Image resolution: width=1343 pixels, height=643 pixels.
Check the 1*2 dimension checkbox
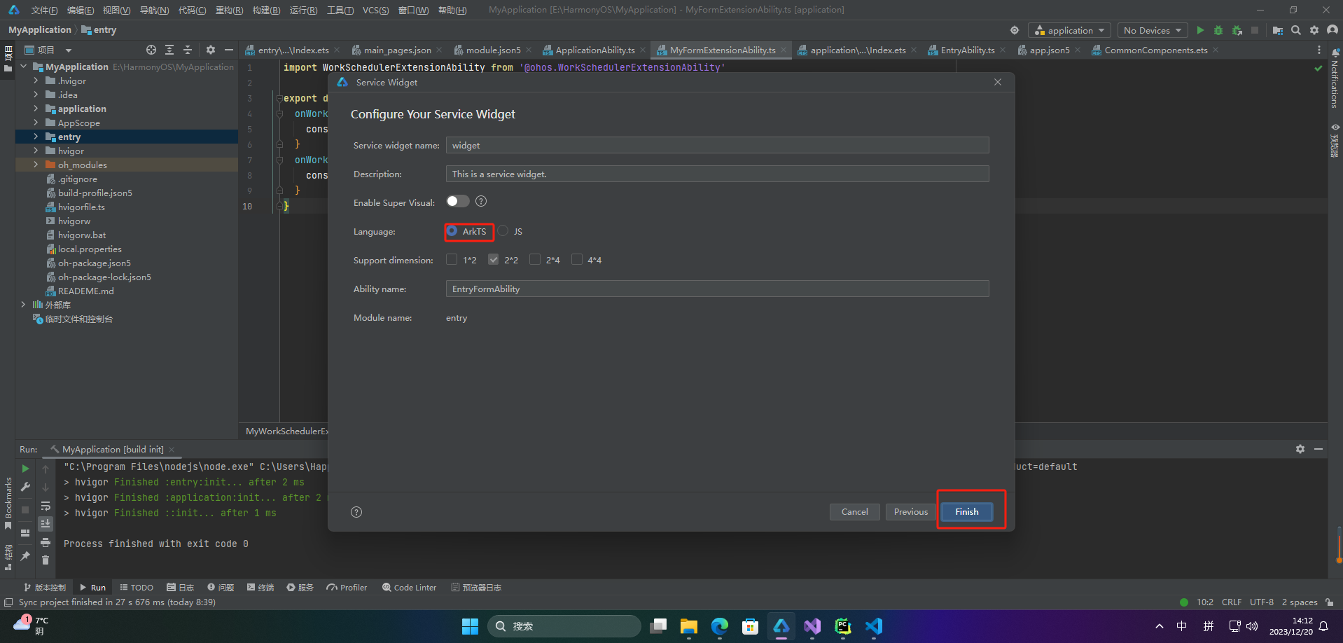click(x=452, y=260)
